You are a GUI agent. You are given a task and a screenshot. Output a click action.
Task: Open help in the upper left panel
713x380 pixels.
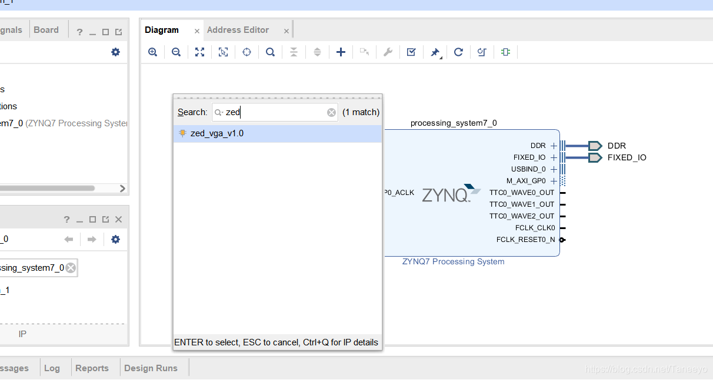79,32
